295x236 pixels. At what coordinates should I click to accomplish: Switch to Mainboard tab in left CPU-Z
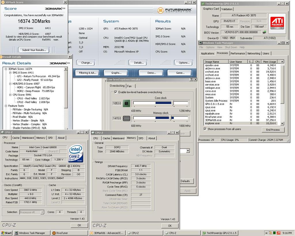coord(28,138)
